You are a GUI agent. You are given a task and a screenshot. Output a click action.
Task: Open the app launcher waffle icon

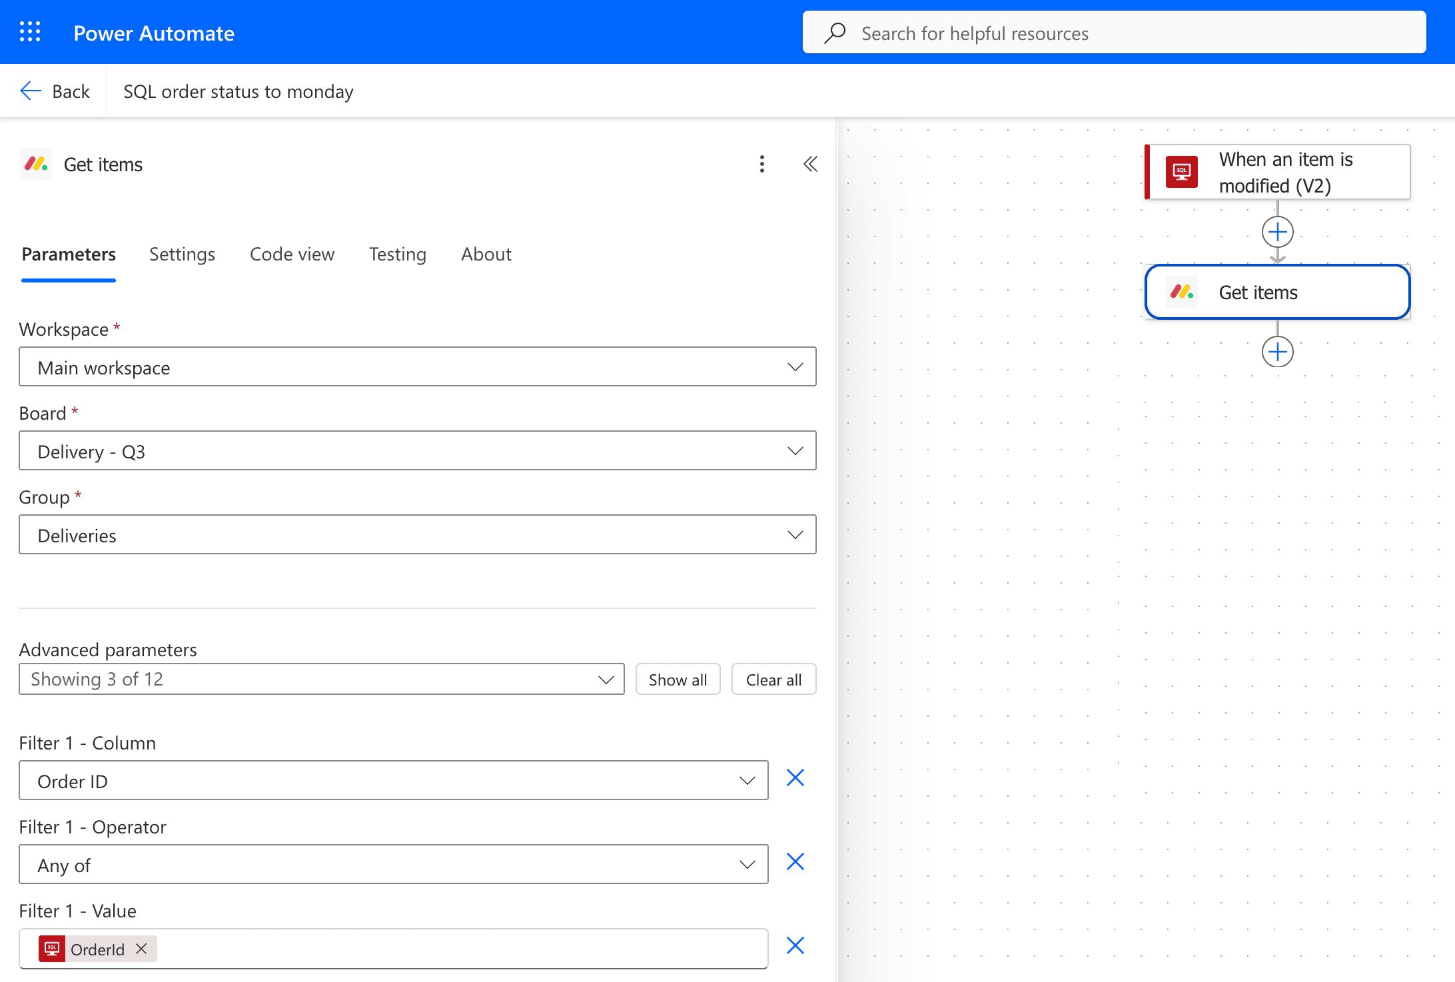(x=30, y=32)
